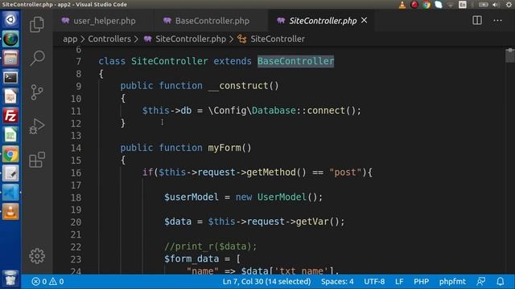Click the phpfmt status bar item
Image resolution: width=515 pixels, height=289 pixels.
coord(452,282)
